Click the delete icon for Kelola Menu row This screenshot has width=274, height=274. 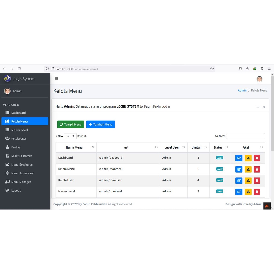tap(257, 169)
